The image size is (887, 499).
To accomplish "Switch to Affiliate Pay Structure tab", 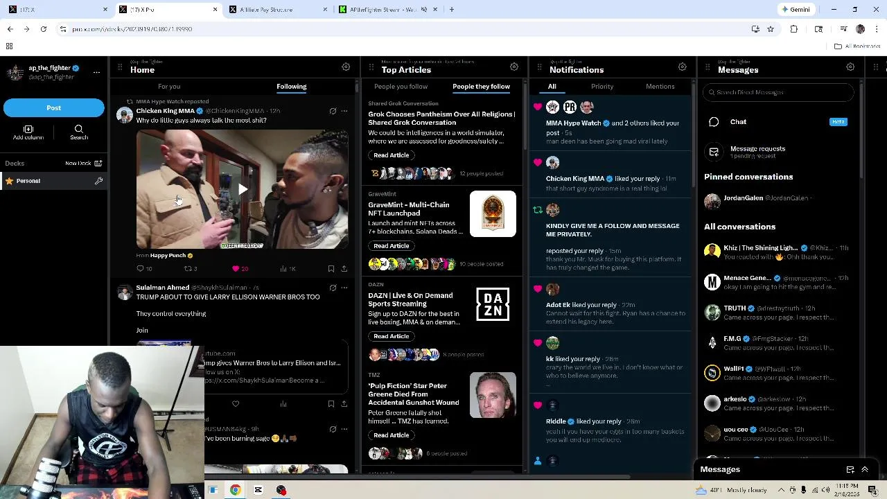I will (277, 10).
